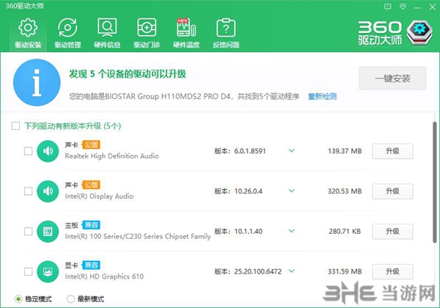This screenshot has height=308, width=440.
Task: Click the Intel(R) HD Graphics 610 name
Action: click(x=104, y=276)
